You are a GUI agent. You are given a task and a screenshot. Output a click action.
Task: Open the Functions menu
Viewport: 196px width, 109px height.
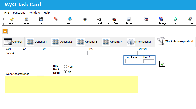click(19, 13)
